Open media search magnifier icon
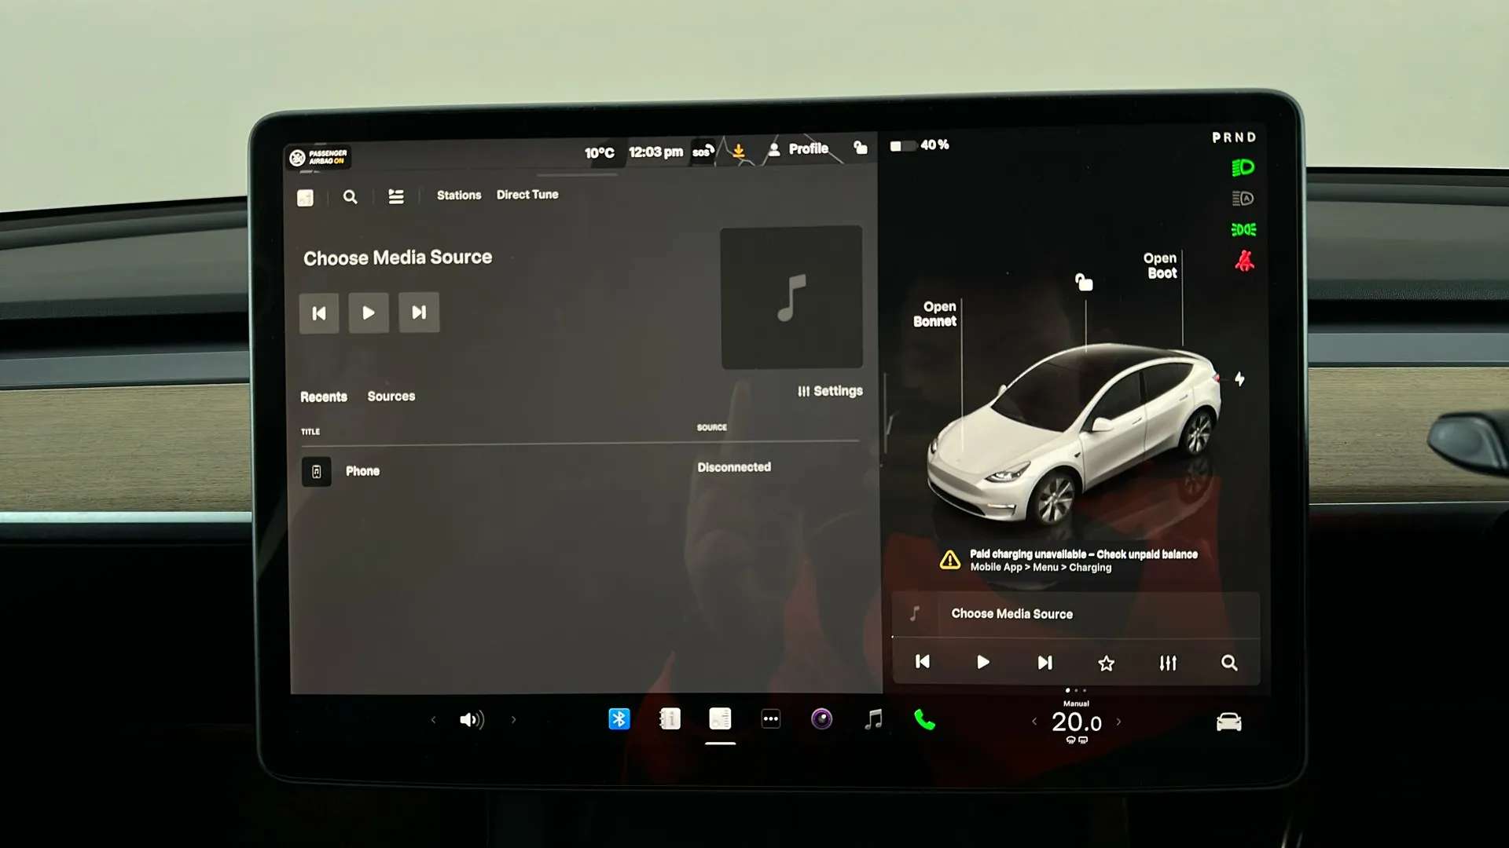 [x=351, y=197]
